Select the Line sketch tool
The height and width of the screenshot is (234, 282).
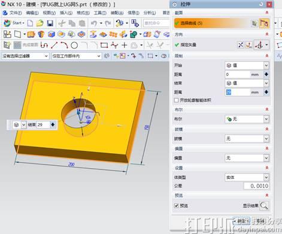[54, 45]
